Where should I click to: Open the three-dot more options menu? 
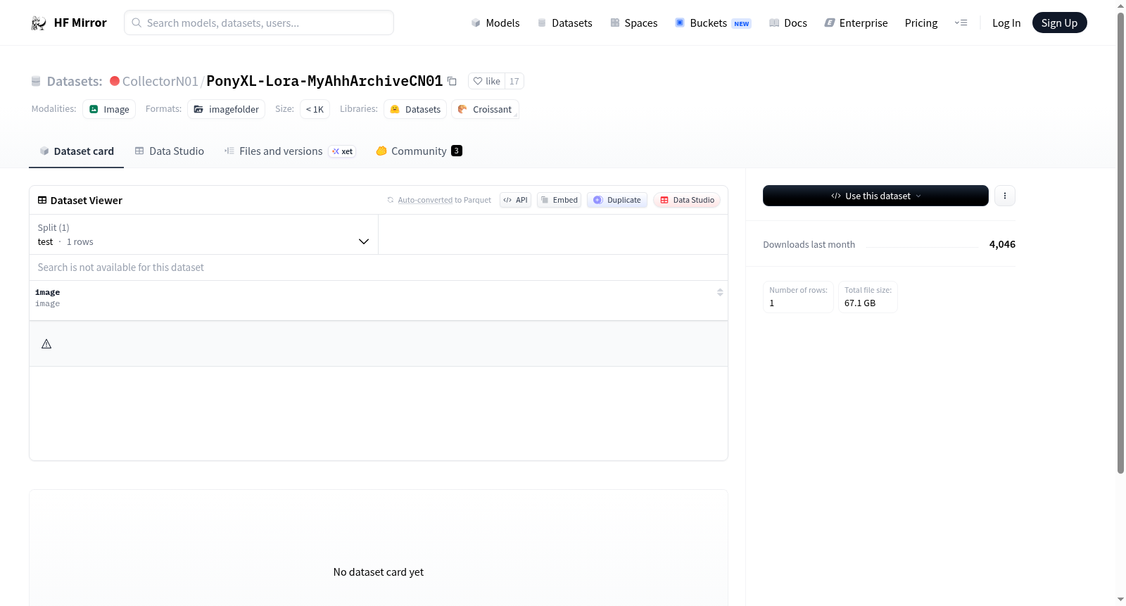pos(1005,196)
